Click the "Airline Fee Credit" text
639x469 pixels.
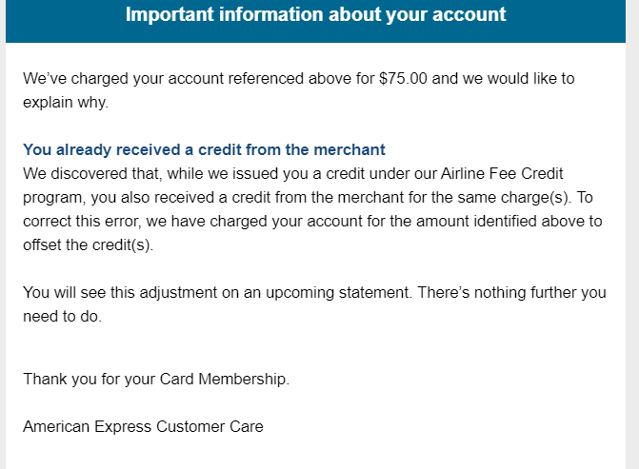click(x=502, y=173)
